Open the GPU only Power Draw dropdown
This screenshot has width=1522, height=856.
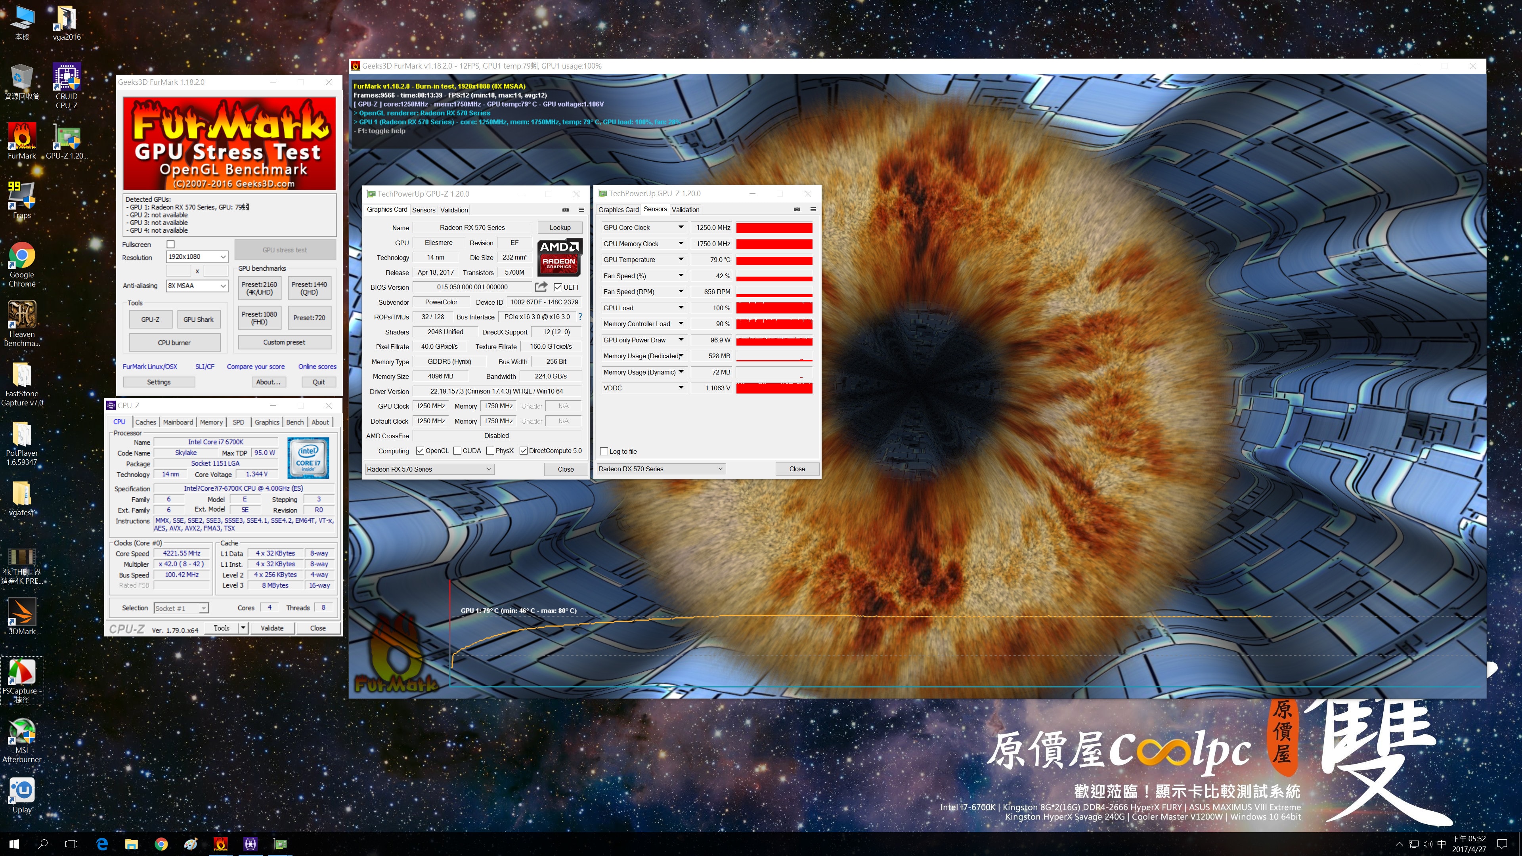point(681,340)
